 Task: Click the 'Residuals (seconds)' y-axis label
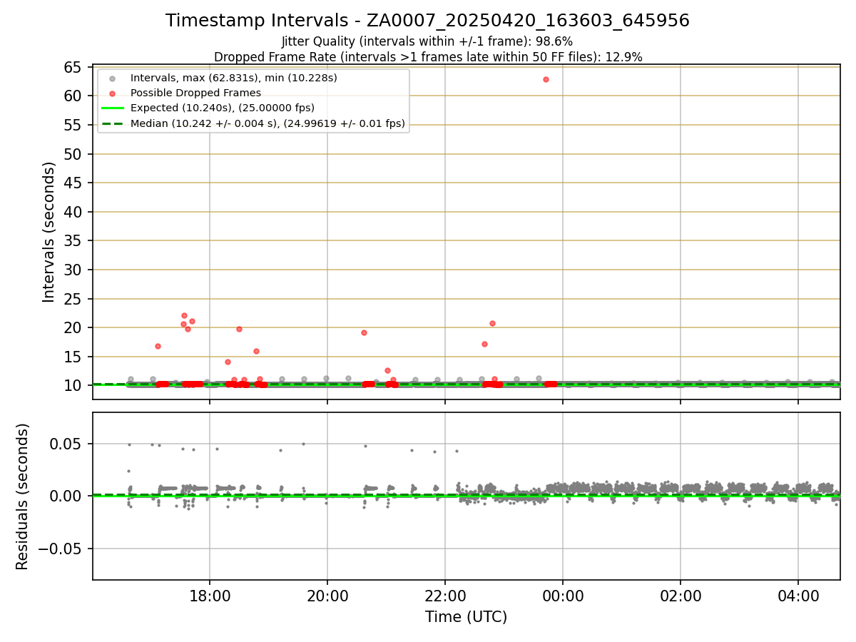click(22, 496)
